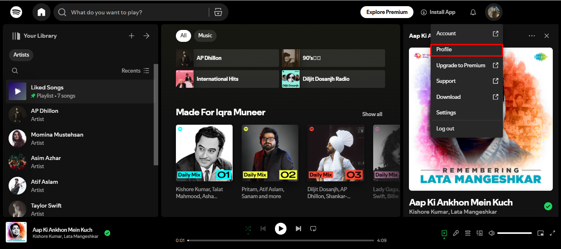The image size is (561, 249).
Task: Toggle shuffle playback off
Action: click(x=248, y=228)
